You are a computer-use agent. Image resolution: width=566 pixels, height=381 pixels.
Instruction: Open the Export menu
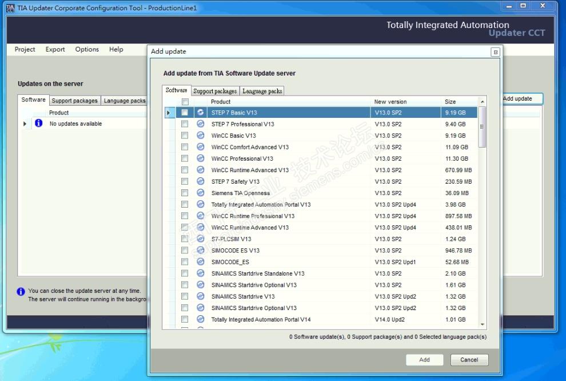coord(55,49)
